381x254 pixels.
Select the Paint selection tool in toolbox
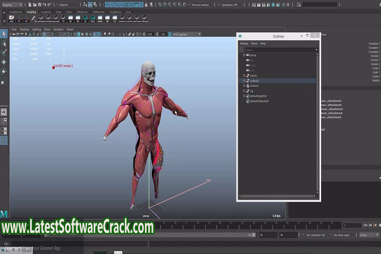coord(4,52)
